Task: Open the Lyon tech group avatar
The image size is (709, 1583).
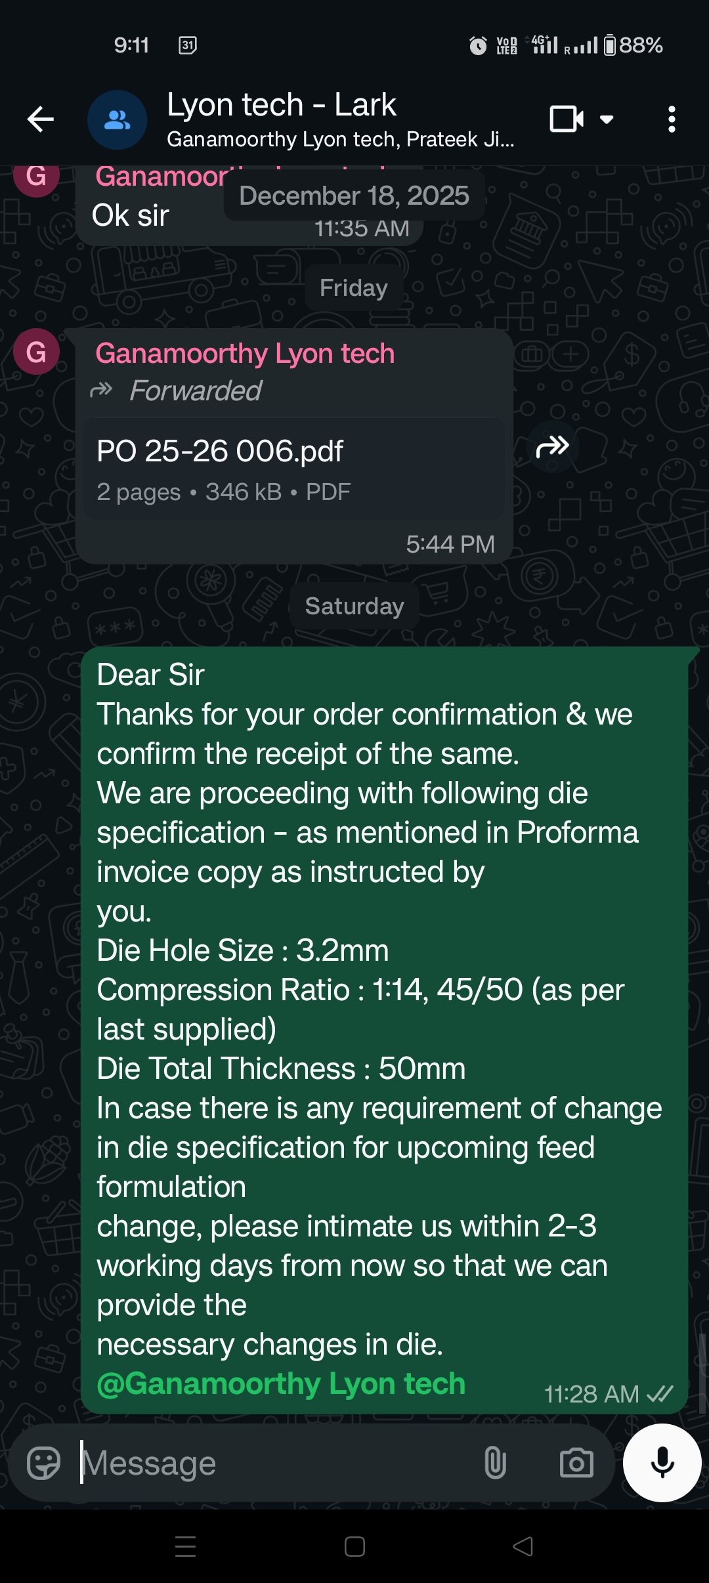Action: click(x=117, y=119)
